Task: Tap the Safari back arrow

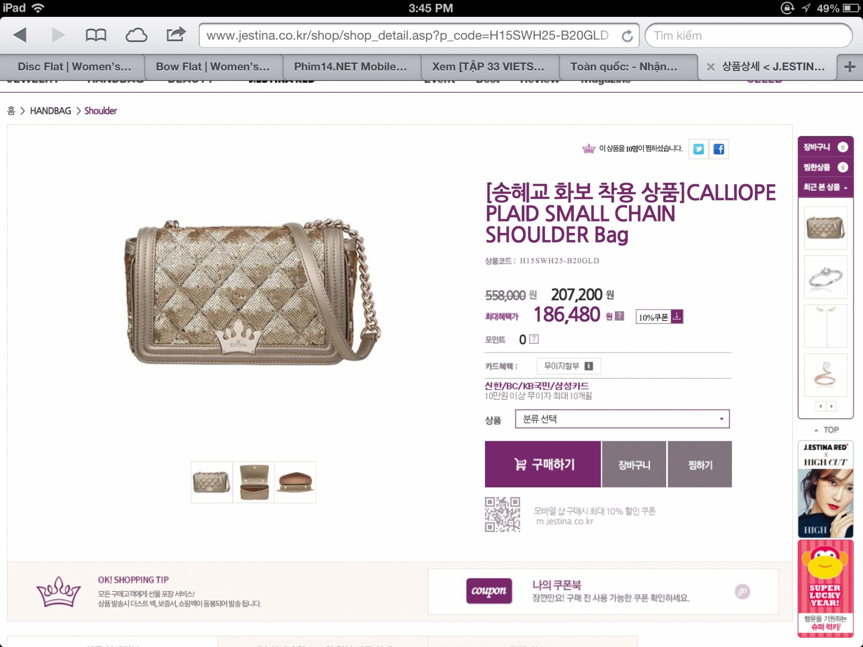Action: click(x=20, y=35)
